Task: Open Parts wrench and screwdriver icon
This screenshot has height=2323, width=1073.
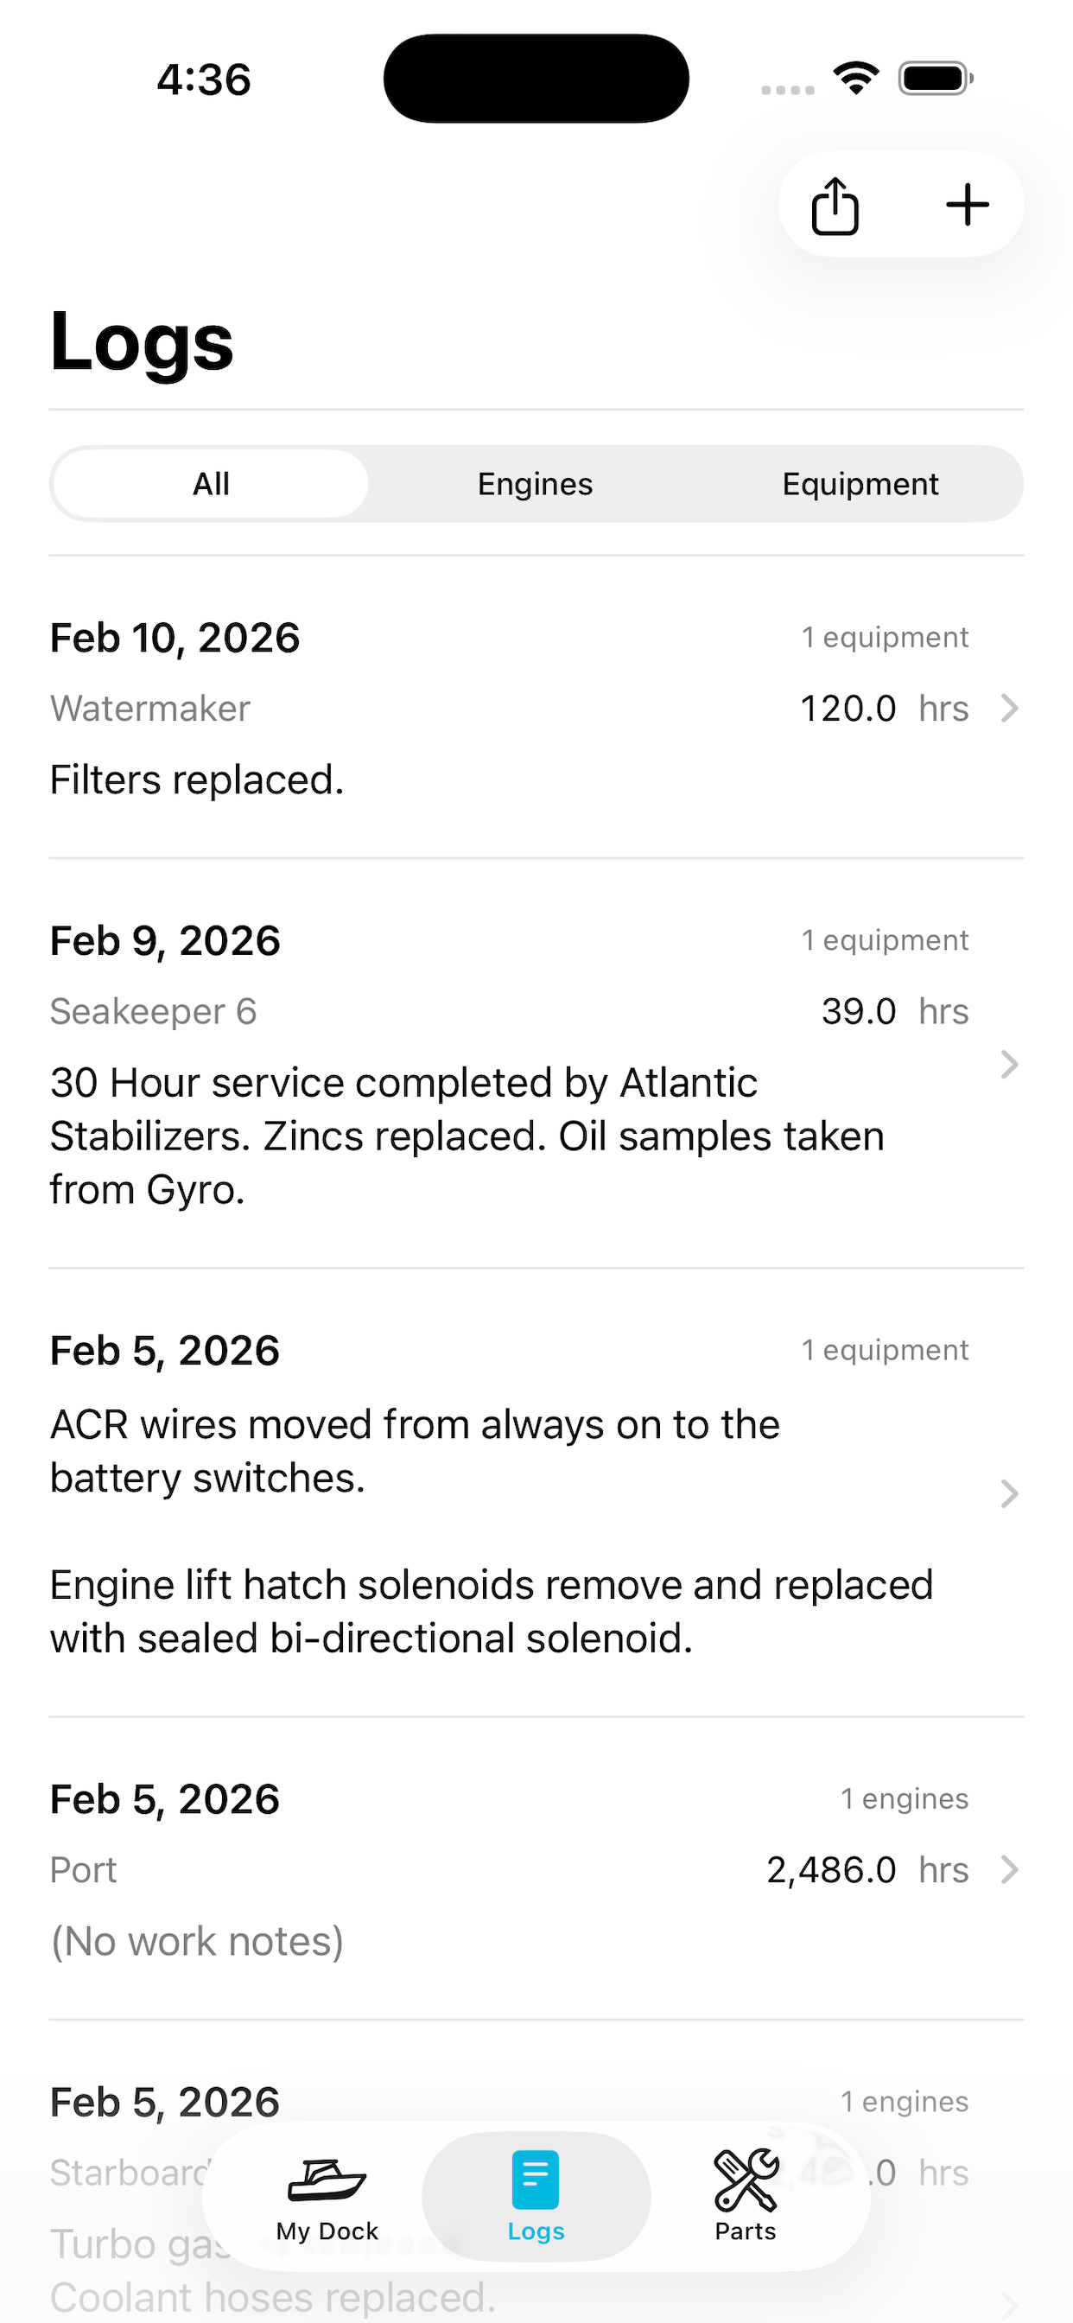Action: tap(746, 2180)
